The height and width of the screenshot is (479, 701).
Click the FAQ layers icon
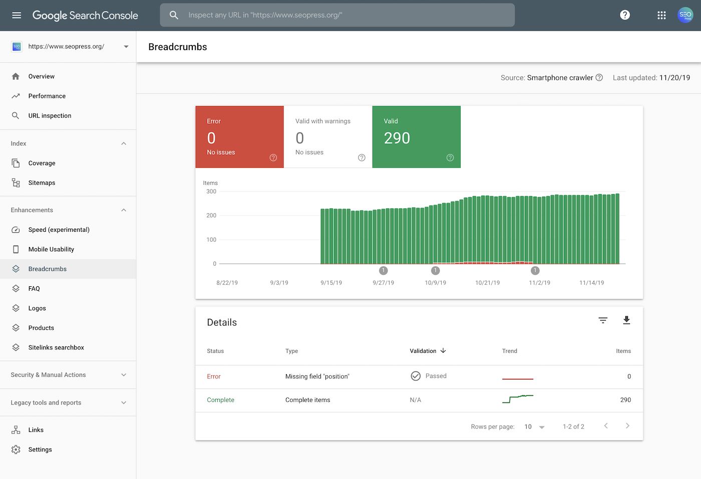(16, 289)
